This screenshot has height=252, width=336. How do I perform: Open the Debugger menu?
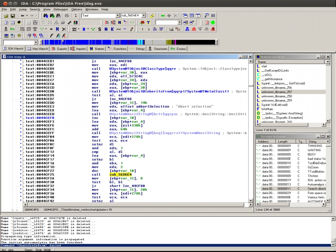60,9
